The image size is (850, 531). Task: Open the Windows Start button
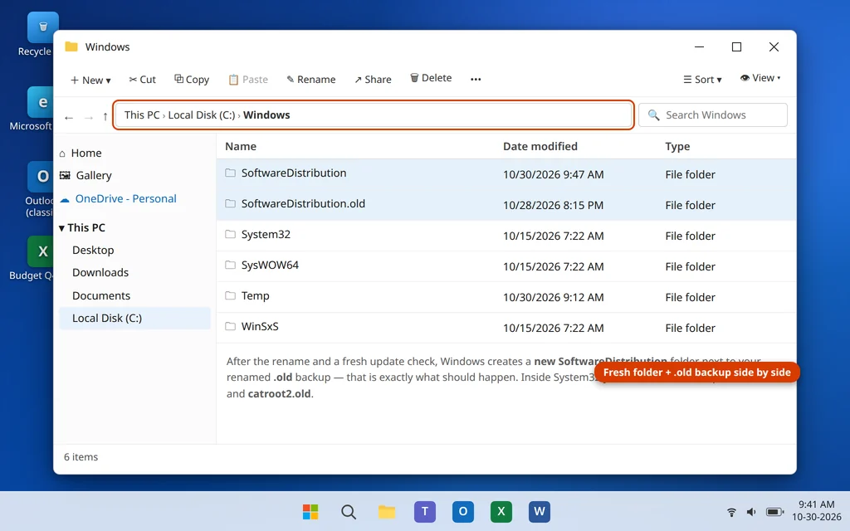coord(310,512)
